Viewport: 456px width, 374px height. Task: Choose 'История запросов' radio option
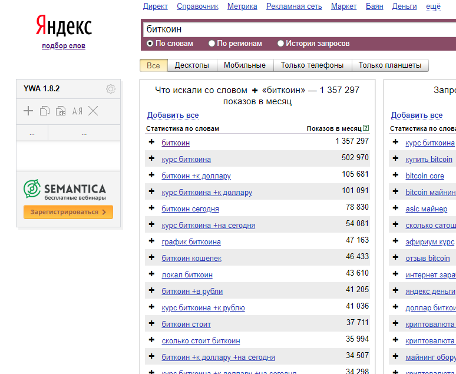280,44
